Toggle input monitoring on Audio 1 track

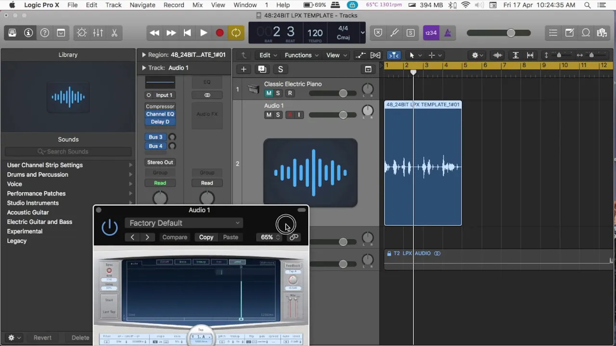click(299, 115)
